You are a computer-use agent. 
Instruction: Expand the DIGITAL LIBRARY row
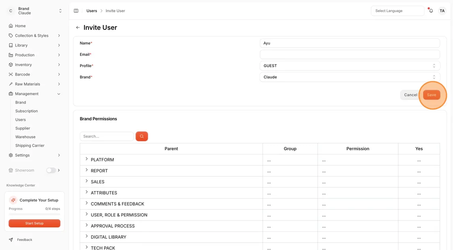87,236
